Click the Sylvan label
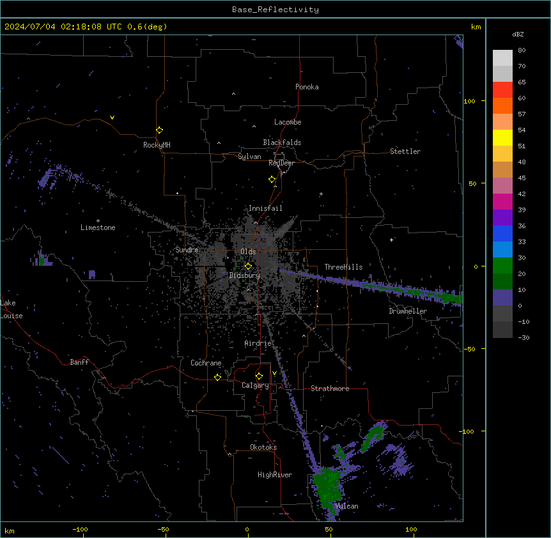 point(249,157)
